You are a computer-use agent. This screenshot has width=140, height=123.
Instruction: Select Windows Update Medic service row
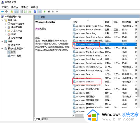[105, 85]
